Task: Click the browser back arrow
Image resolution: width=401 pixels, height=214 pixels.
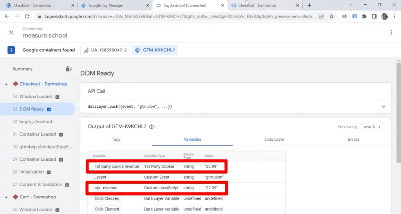Action: (x=7, y=16)
